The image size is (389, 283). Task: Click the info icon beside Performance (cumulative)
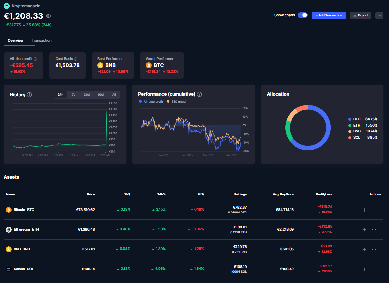[199, 94]
